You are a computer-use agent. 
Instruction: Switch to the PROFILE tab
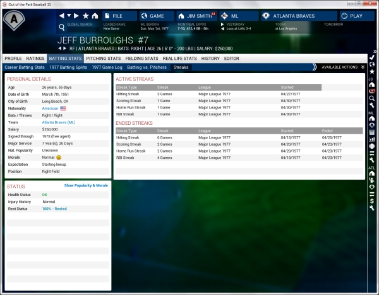tap(13, 59)
